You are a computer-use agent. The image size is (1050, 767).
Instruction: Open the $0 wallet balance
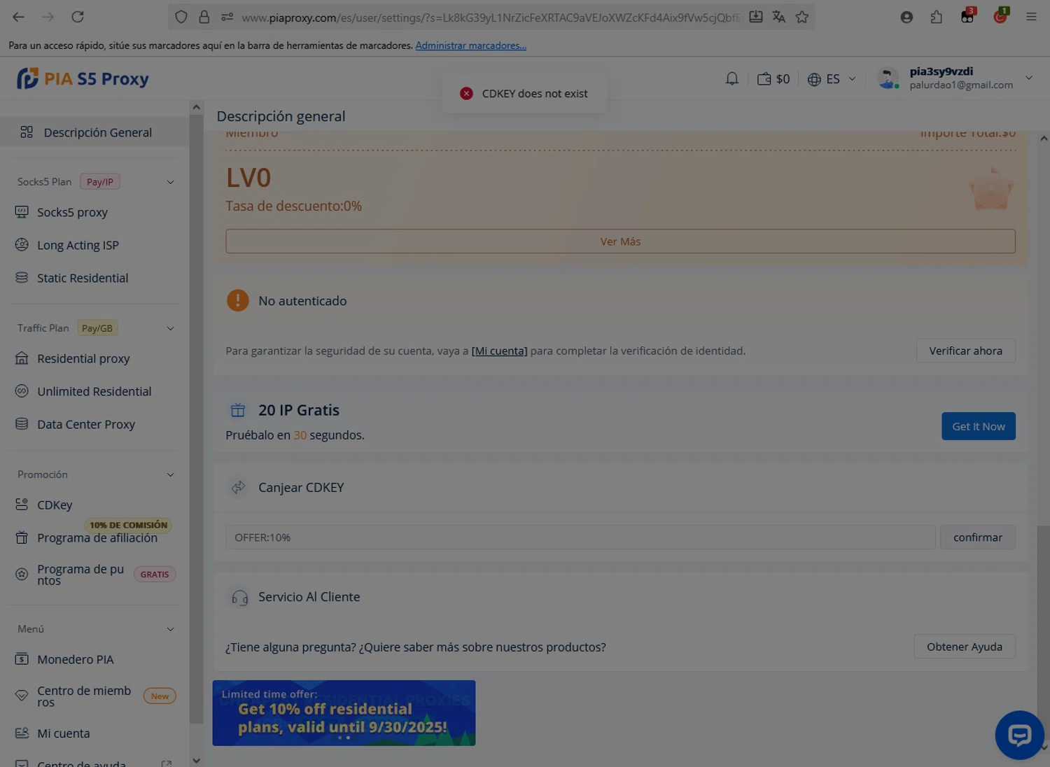[773, 79]
